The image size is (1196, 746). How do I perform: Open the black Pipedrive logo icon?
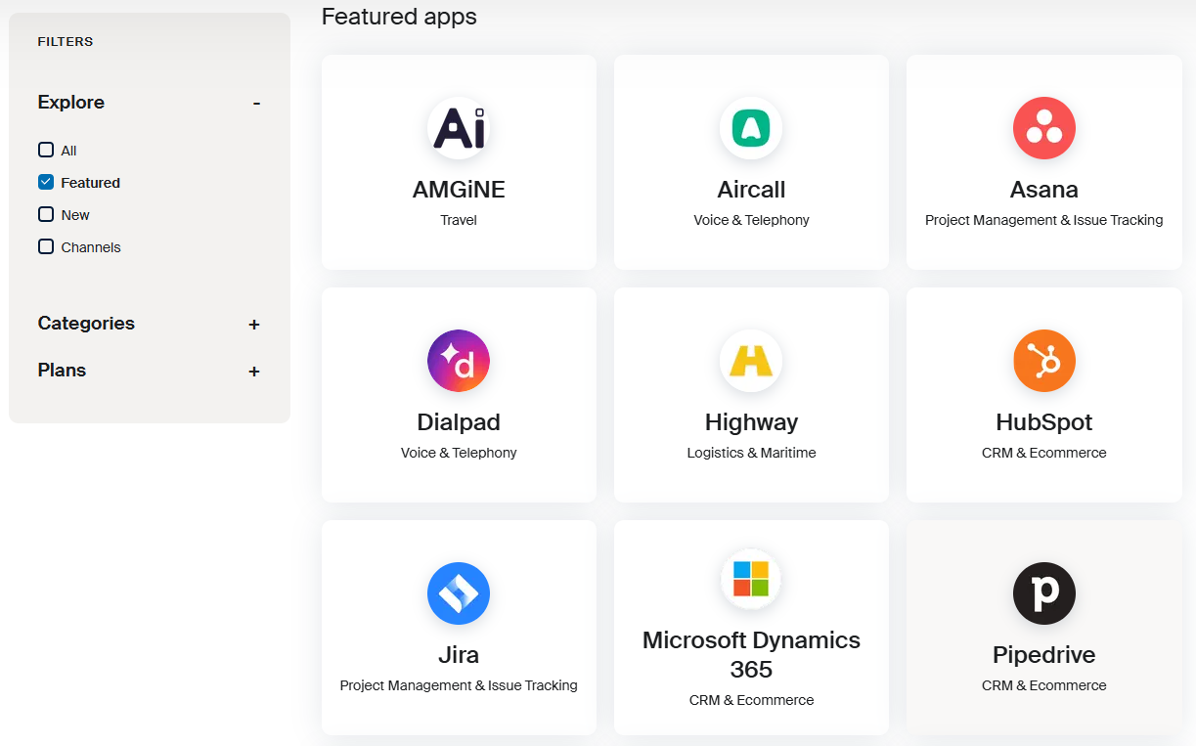tap(1044, 593)
